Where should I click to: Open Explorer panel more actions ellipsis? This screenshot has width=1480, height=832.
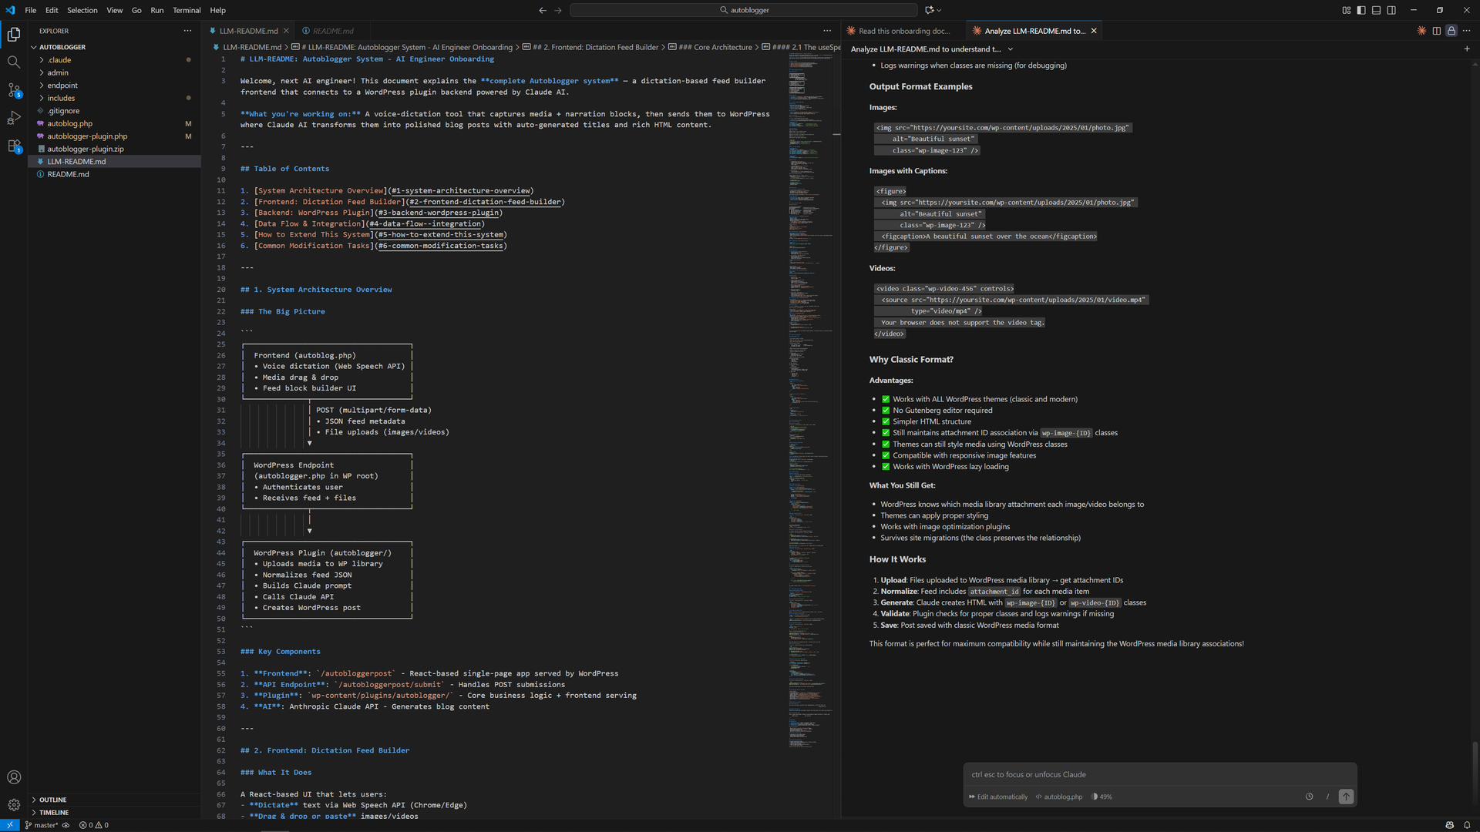[x=187, y=31]
